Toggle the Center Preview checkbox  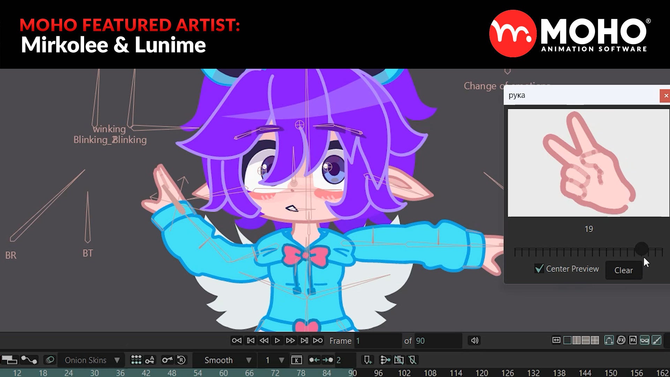pyautogui.click(x=539, y=268)
